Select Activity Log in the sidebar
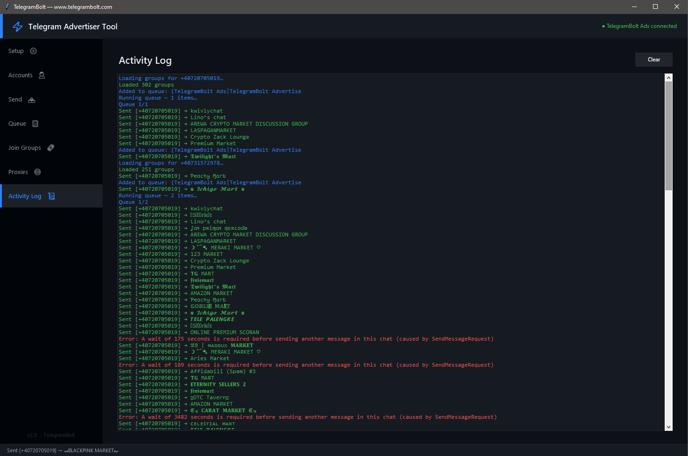Screen dimensions: 688x456 [51, 196]
